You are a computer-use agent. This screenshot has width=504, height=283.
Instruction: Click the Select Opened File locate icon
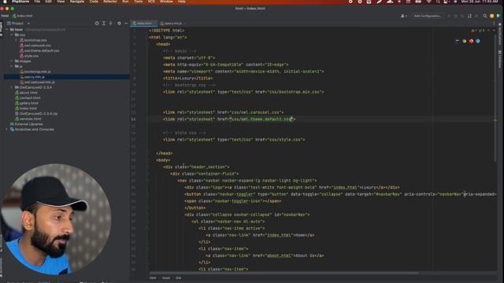click(x=97, y=24)
